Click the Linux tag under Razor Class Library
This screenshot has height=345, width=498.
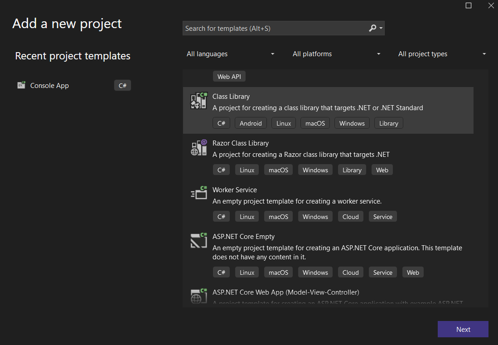point(247,170)
